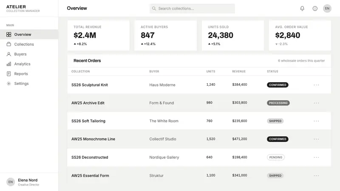The height and width of the screenshot is (191, 340).
Task: Click the Pending status badge
Action: pos(275,157)
